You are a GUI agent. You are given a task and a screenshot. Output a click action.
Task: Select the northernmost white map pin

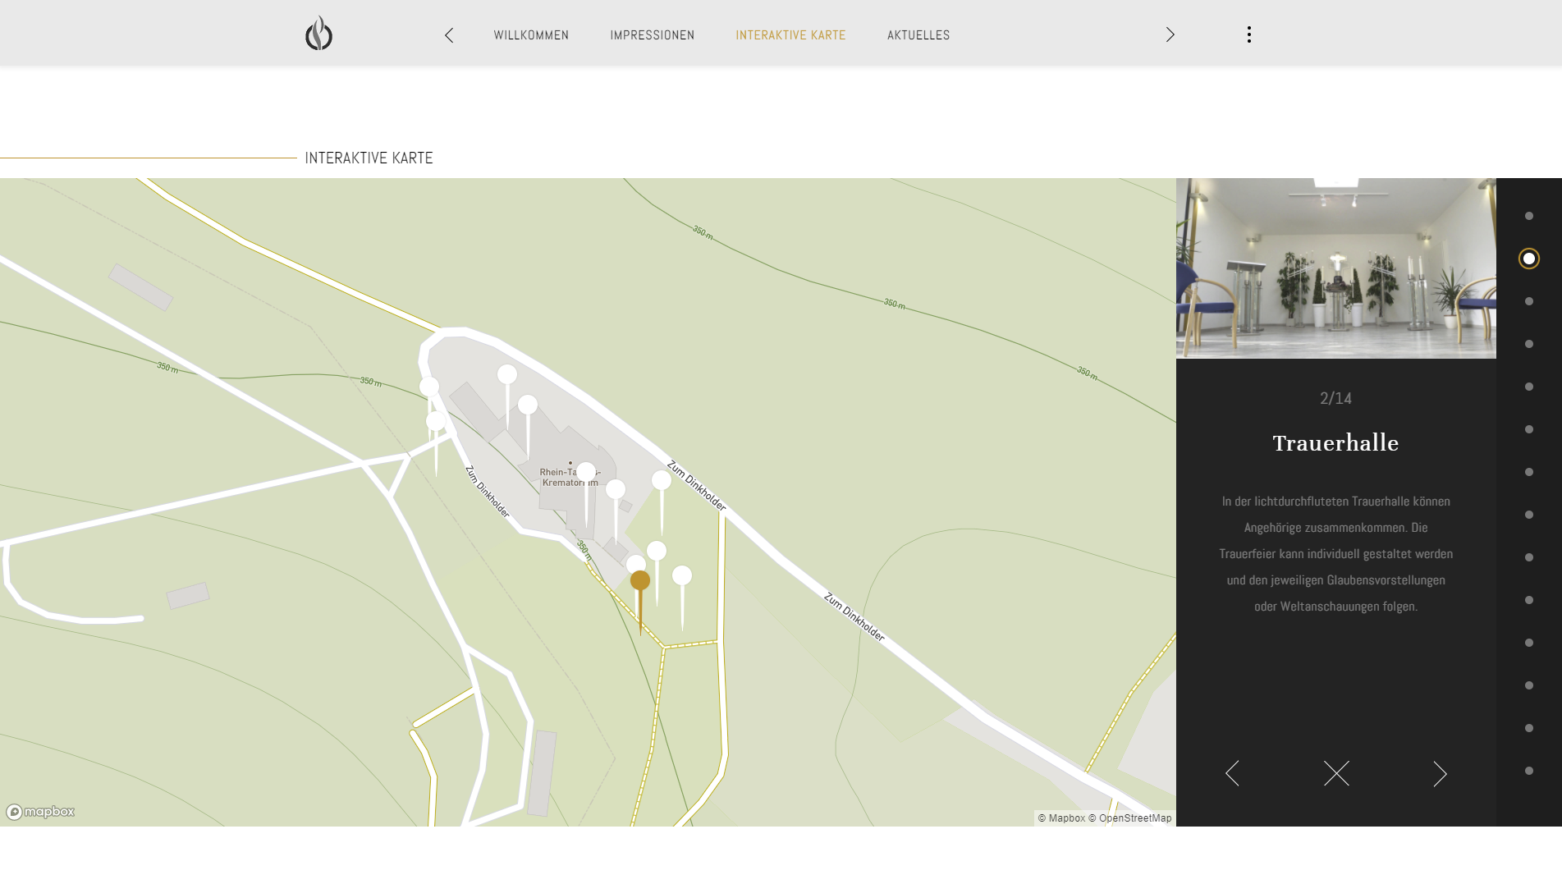(x=507, y=375)
